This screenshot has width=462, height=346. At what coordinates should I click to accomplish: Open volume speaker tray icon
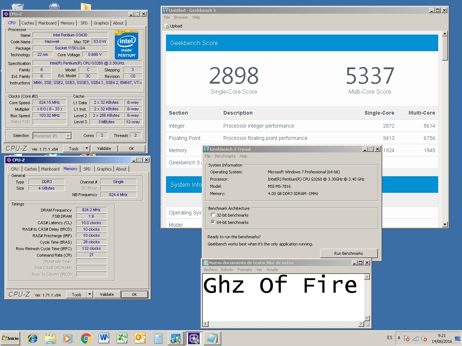(424, 338)
